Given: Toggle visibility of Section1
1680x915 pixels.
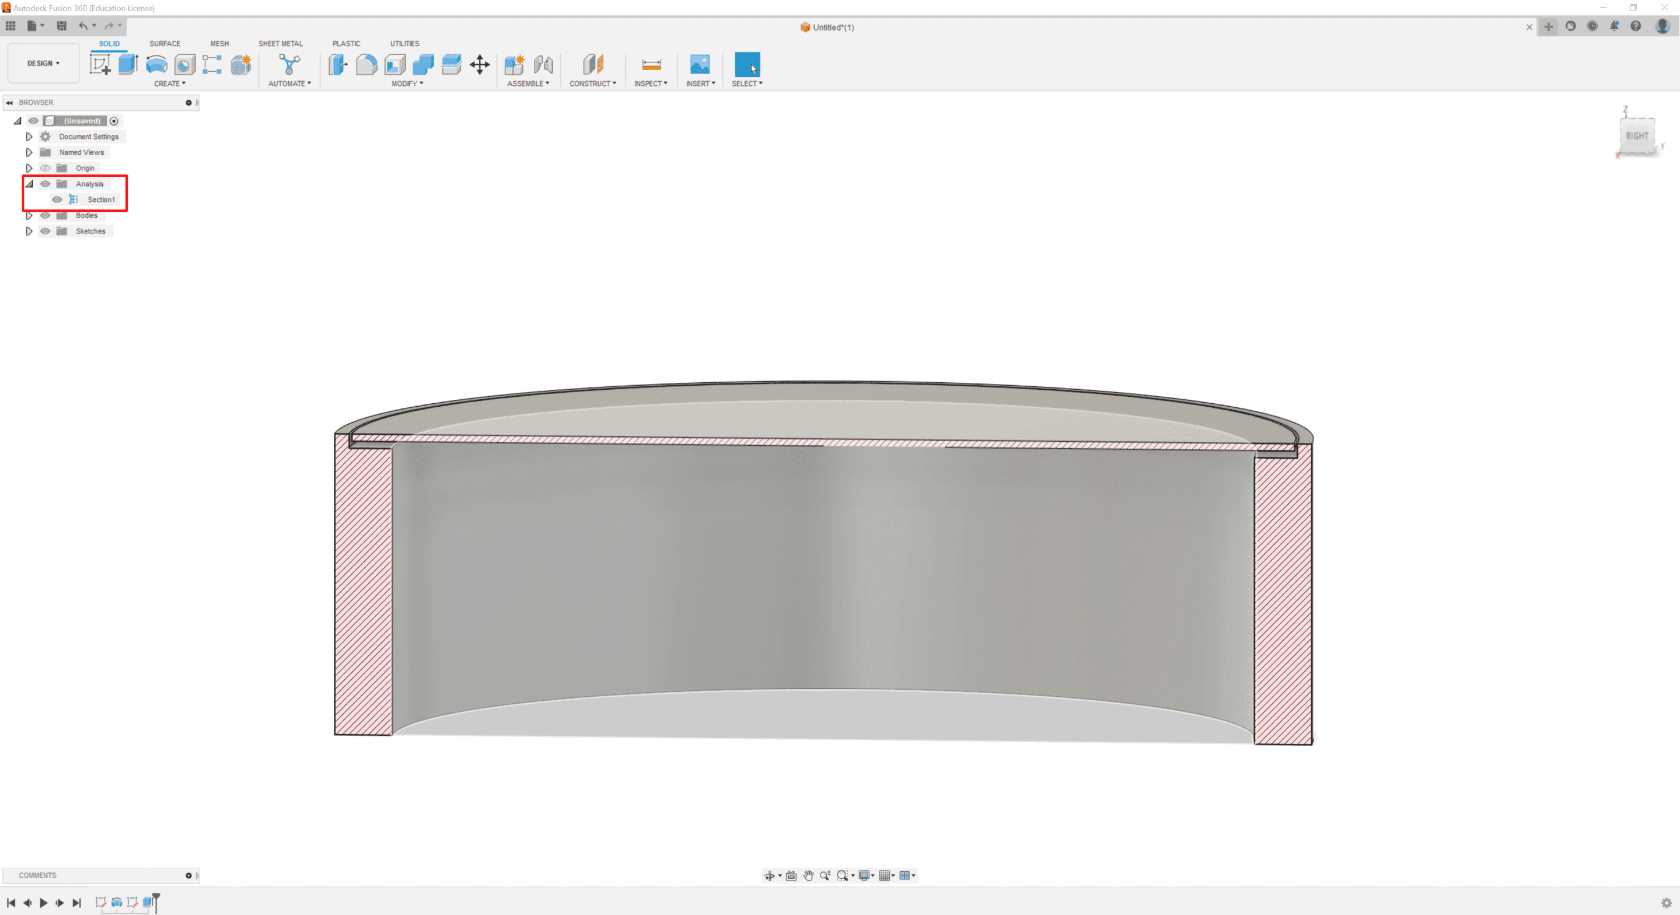Looking at the screenshot, I should tap(57, 200).
